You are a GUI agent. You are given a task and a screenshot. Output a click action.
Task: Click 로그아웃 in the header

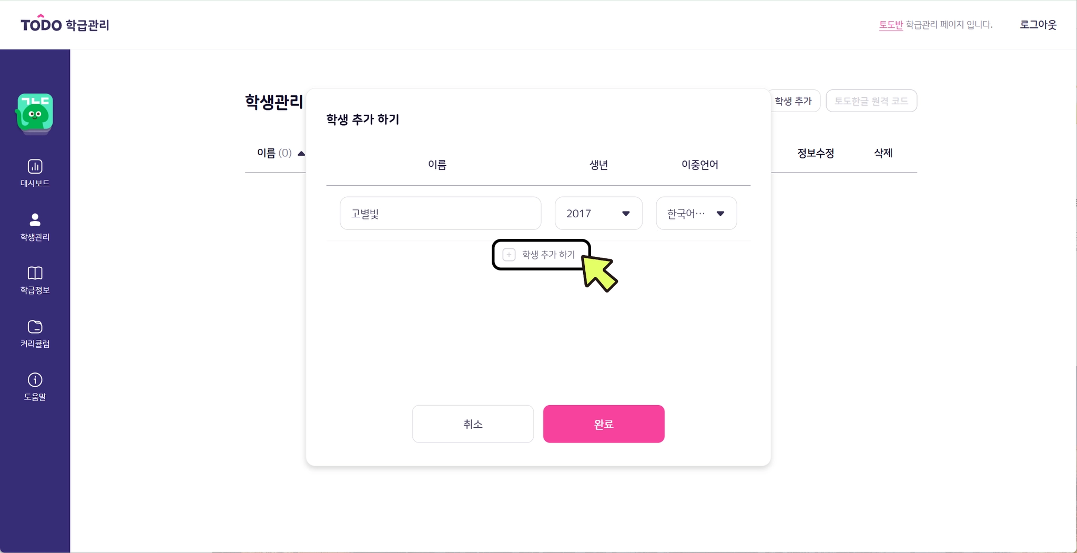[x=1038, y=24]
